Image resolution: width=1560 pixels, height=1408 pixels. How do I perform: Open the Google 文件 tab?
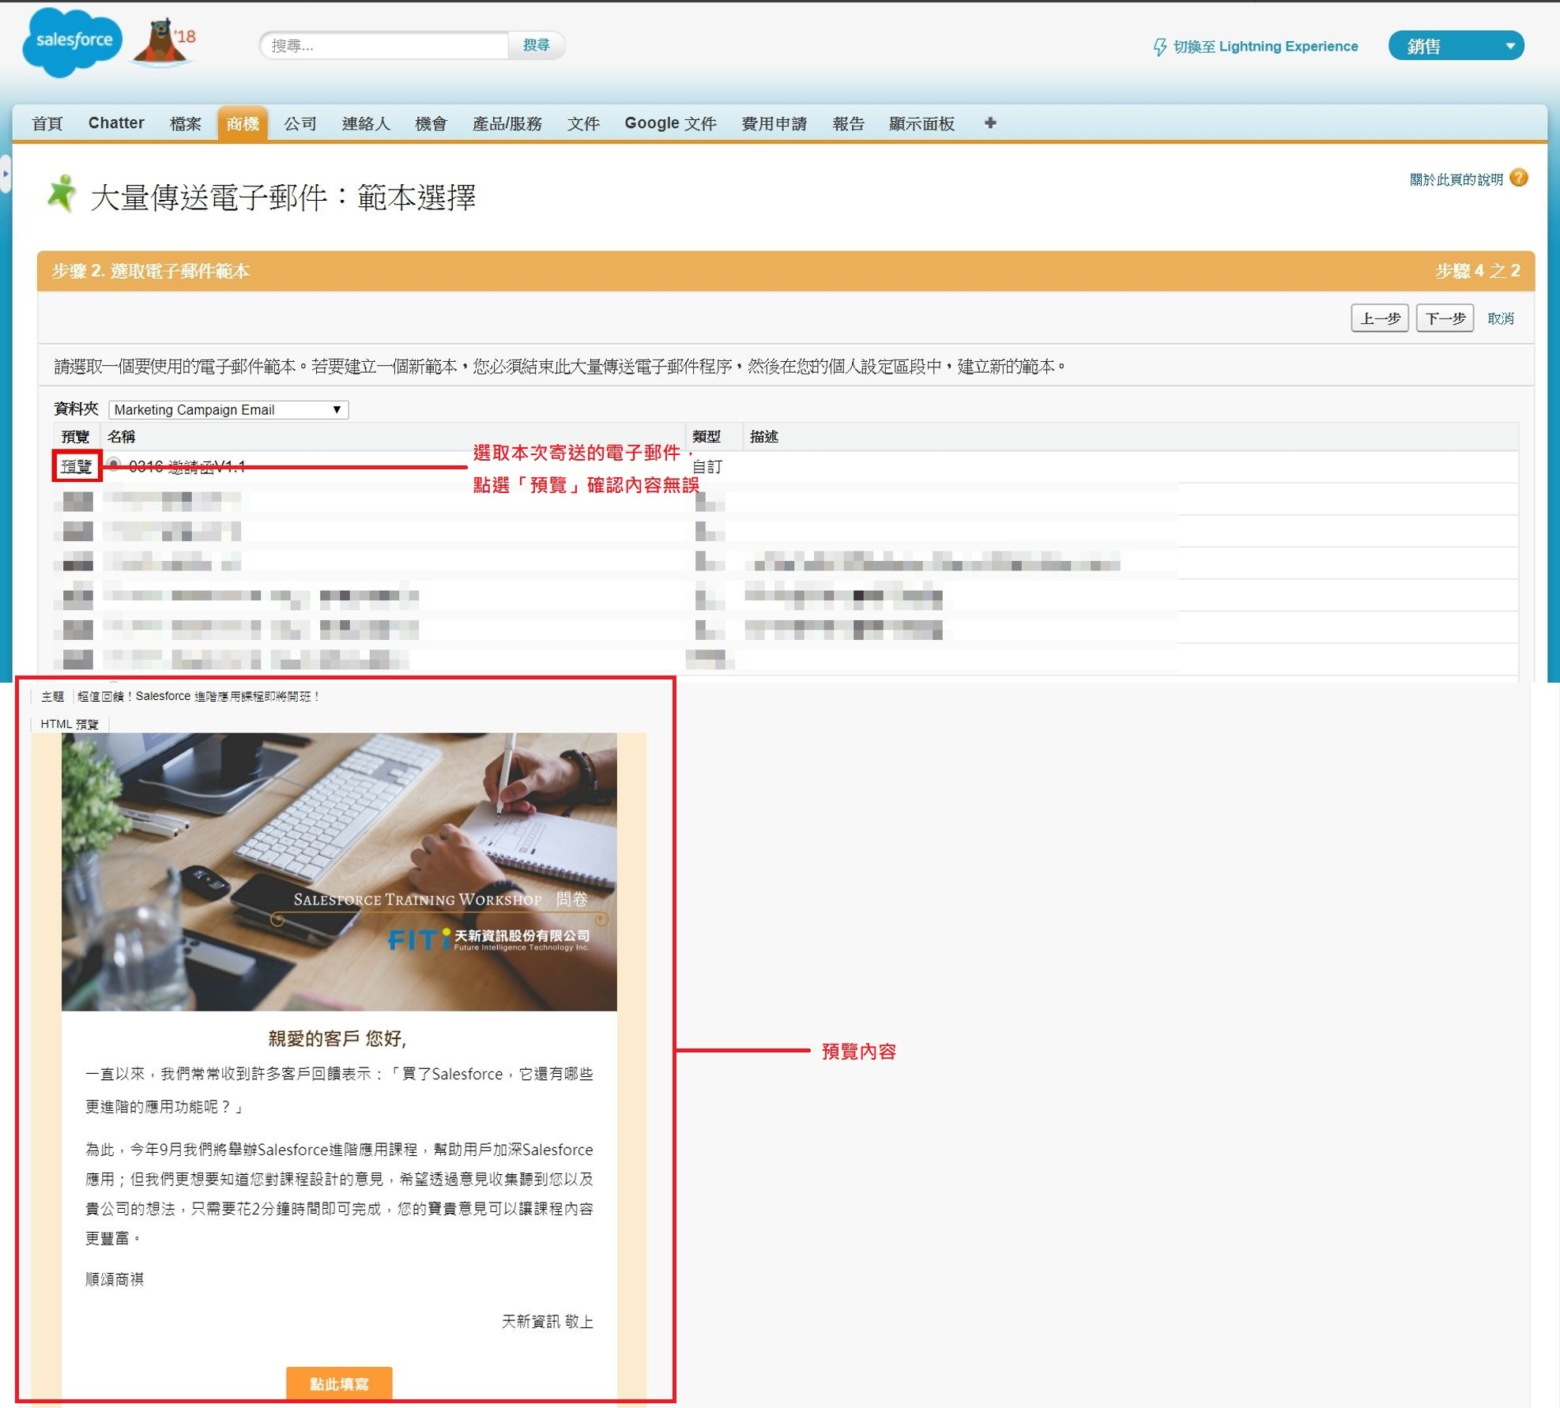(670, 122)
